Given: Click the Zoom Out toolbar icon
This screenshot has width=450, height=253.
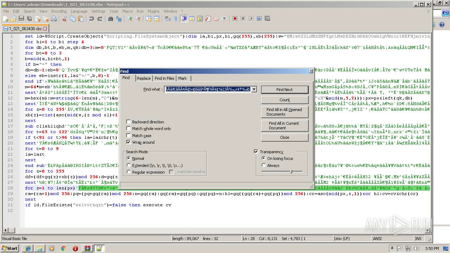Looking at the screenshot, I should coord(138,19).
